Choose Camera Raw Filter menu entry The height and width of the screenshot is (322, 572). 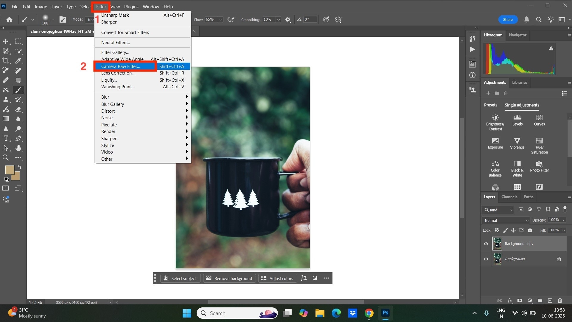142,66
